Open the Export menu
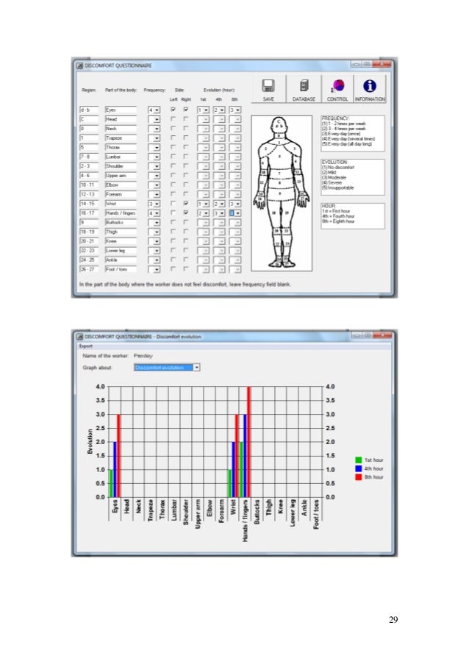 pos(85,346)
